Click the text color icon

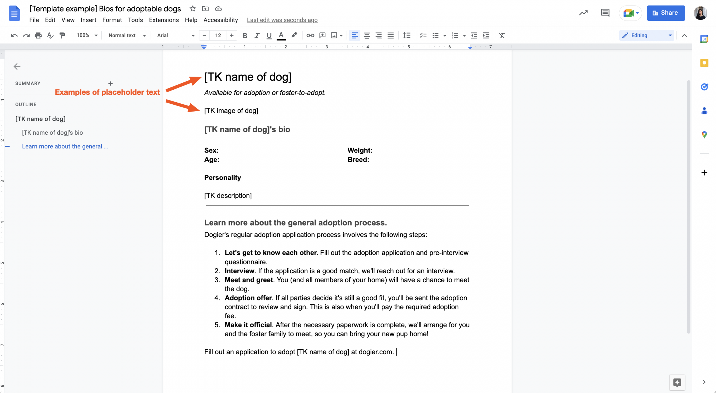pyautogui.click(x=281, y=35)
